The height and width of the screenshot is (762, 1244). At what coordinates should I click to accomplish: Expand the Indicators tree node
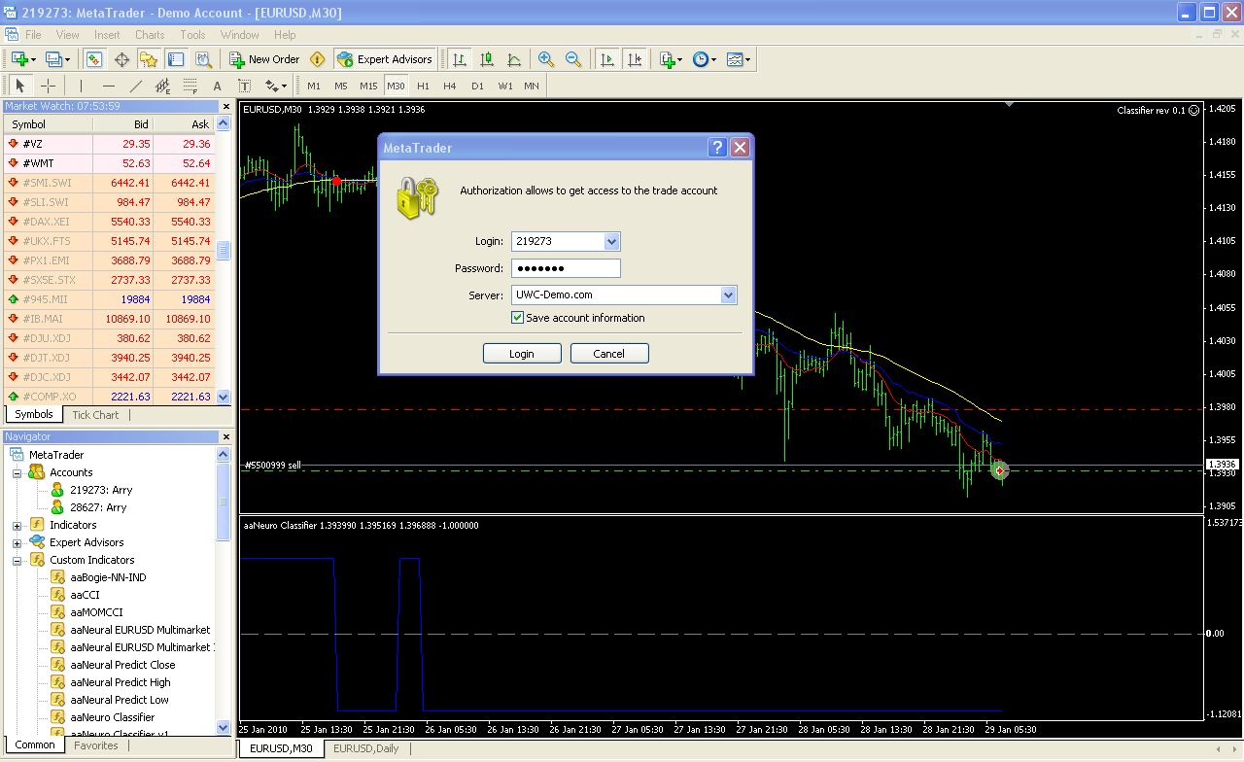tap(17, 525)
